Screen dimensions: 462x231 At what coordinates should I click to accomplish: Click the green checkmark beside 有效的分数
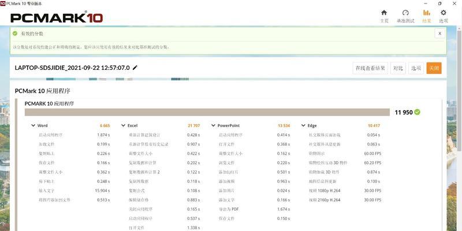pyautogui.click(x=15, y=33)
